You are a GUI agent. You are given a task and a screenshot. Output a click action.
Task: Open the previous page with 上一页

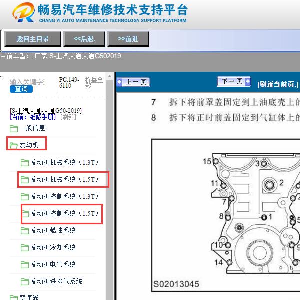pos(133,82)
